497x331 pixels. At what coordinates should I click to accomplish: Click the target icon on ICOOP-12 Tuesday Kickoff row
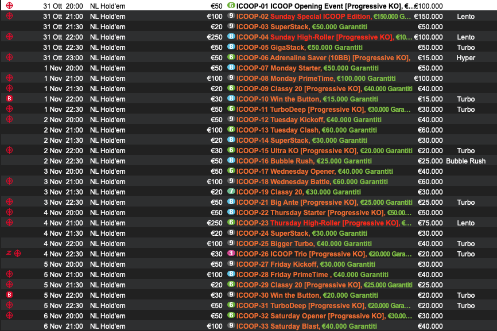click(10, 119)
